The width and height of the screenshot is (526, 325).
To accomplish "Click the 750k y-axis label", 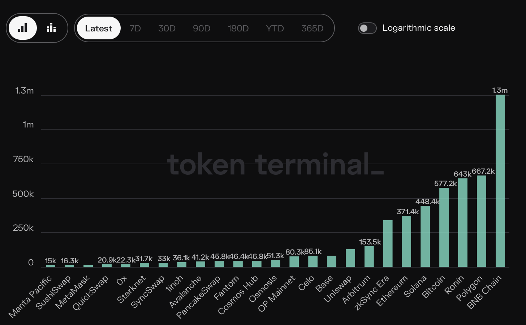I will pyautogui.click(x=23, y=159).
